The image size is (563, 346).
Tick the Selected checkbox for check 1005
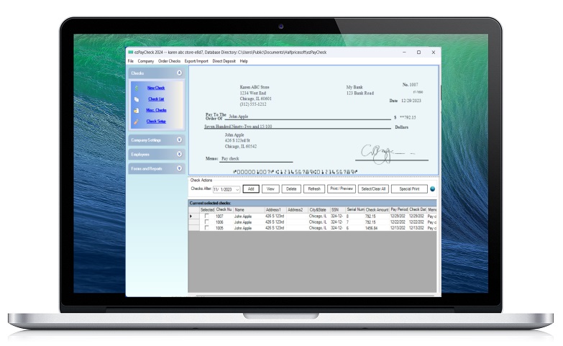[x=207, y=228]
